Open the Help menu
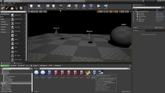 pos(14,3)
